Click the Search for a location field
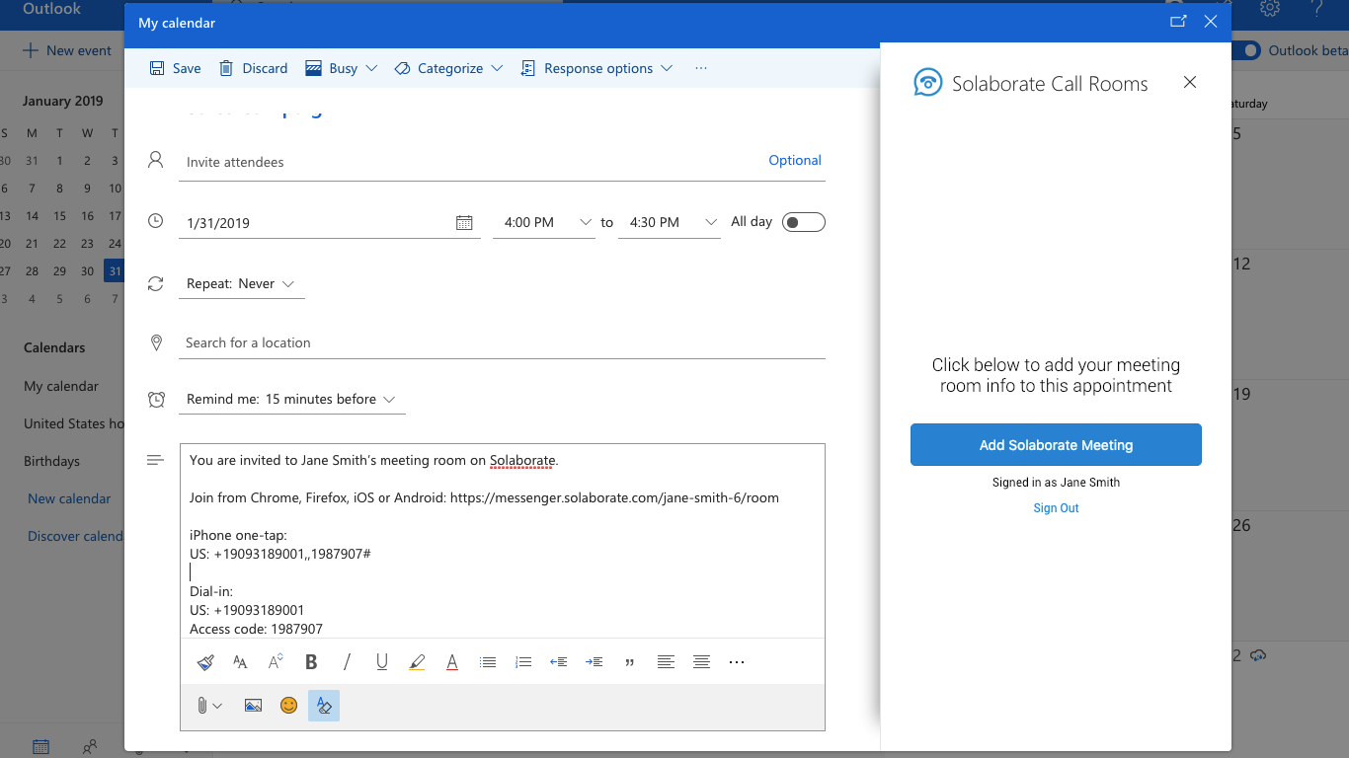 502,342
